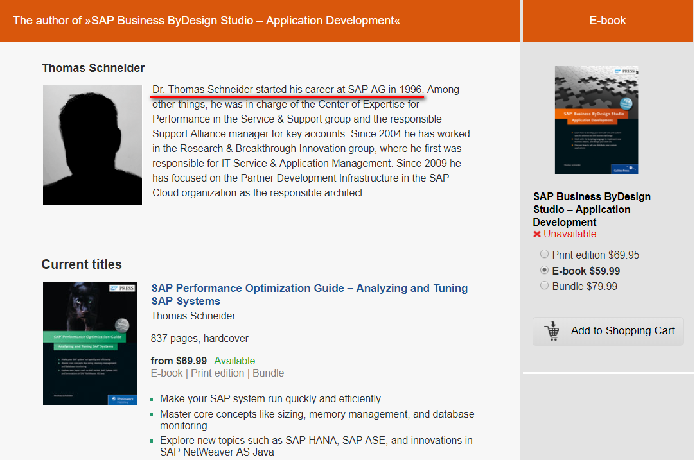Click the Add to Shopping Cart button
697x460 pixels.
pos(608,331)
